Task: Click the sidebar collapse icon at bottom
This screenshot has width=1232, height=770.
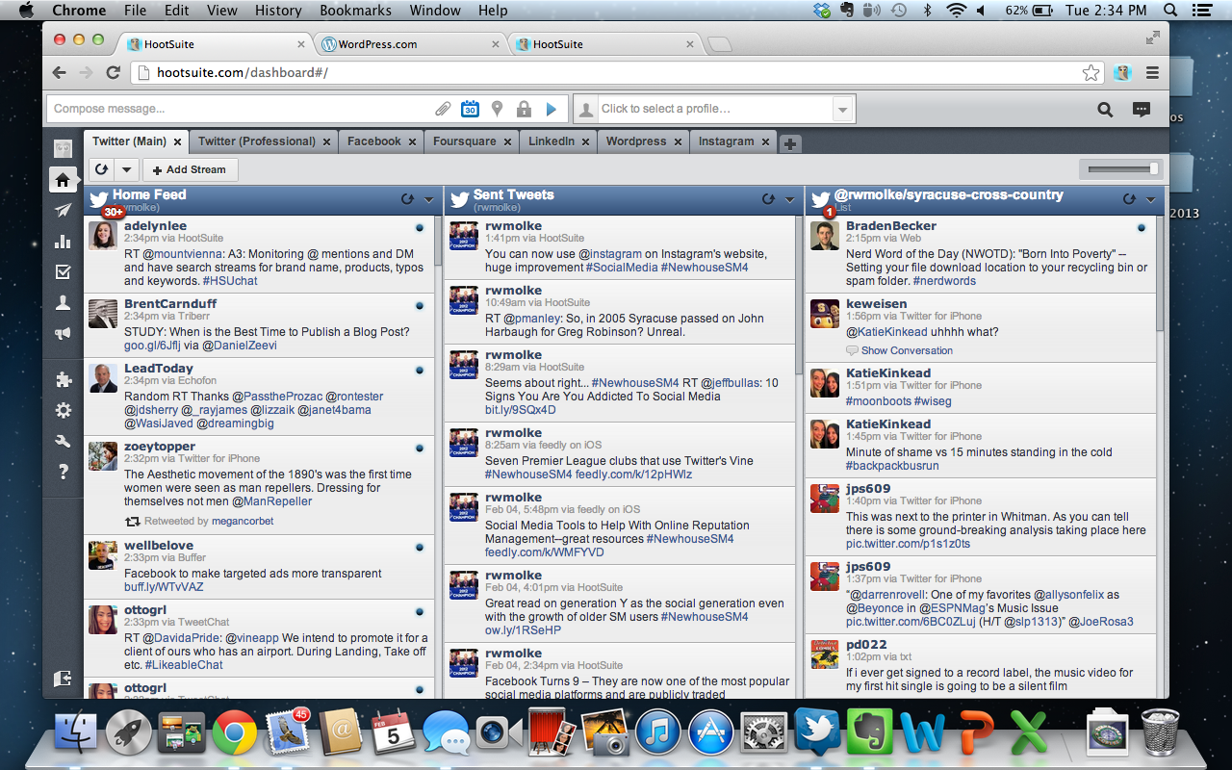Action: [63, 679]
